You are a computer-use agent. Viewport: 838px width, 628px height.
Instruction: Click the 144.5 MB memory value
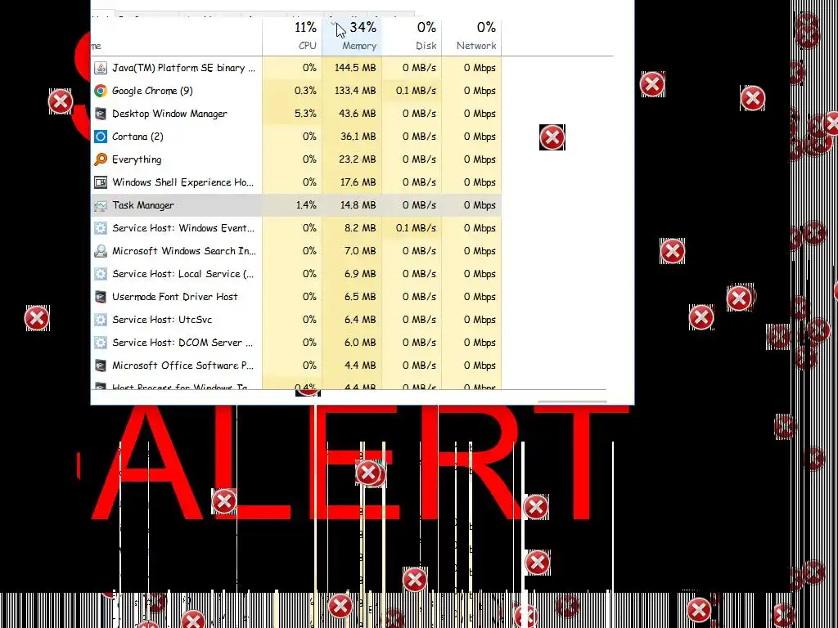tap(355, 68)
